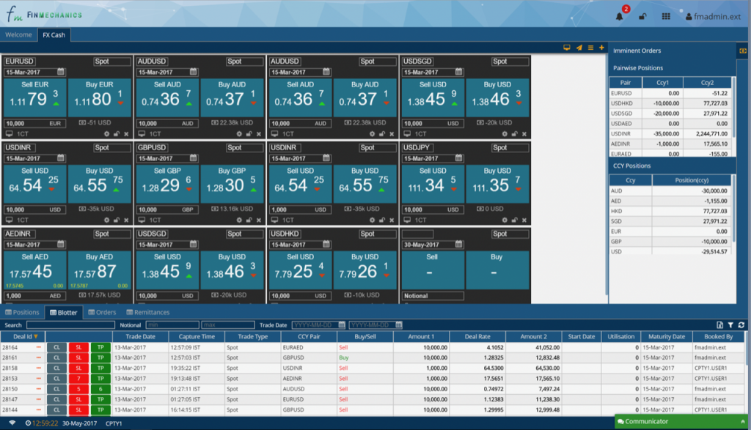Viewport: 751px width, 430px height.
Task: Click the monitor icon in the tiles toolbar
Action: click(566, 47)
